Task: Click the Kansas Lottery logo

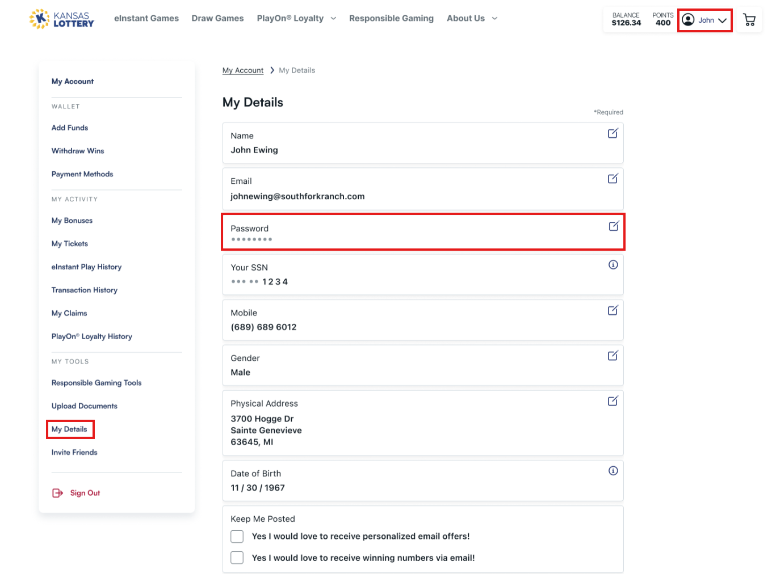Action: point(61,19)
